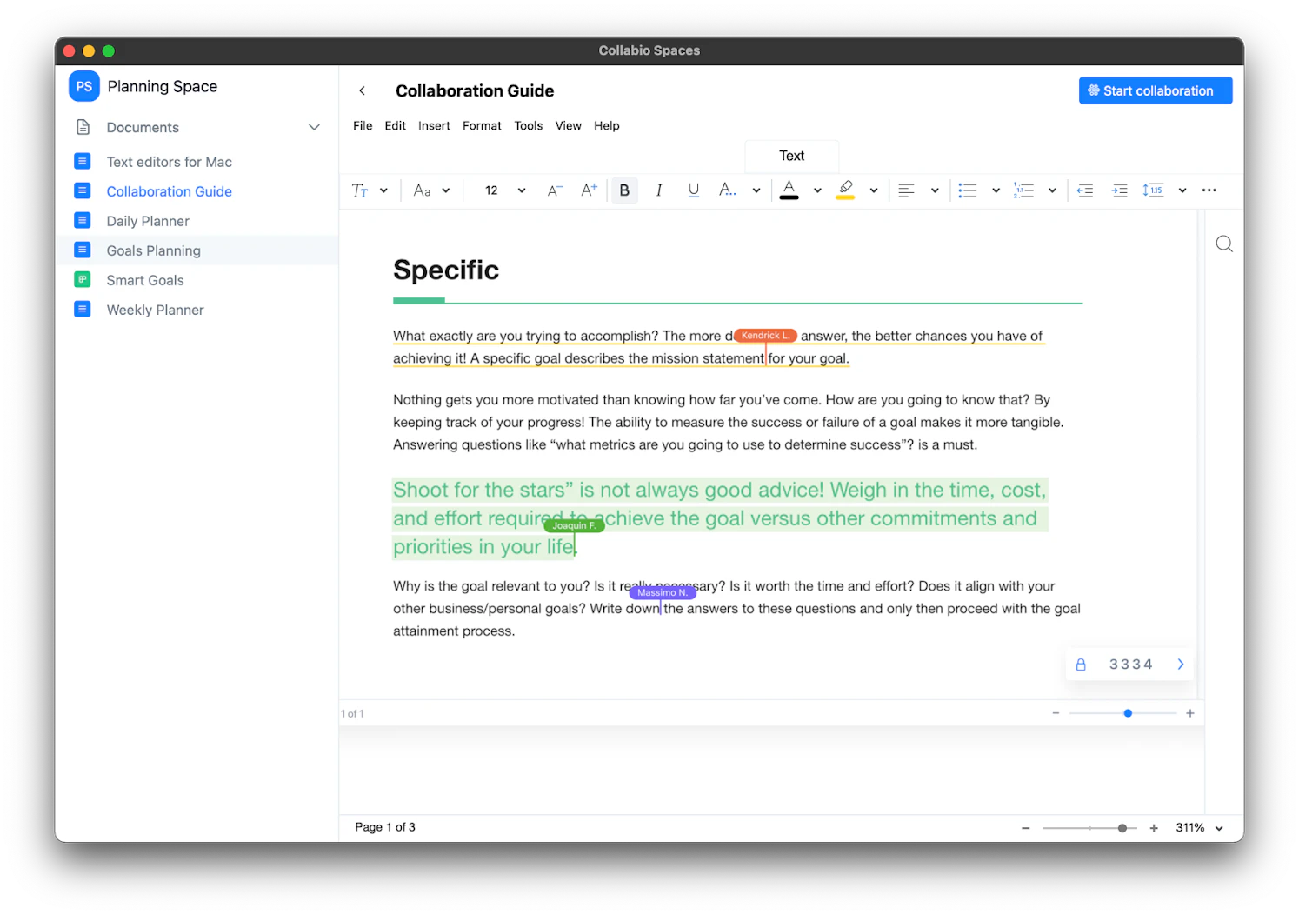Click the Documents page icon in sidebar
The width and height of the screenshot is (1299, 915).
(x=83, y=127)
